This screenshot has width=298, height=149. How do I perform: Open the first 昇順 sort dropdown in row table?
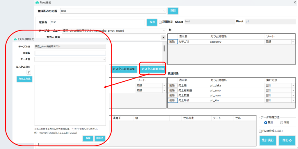(164, 85)
